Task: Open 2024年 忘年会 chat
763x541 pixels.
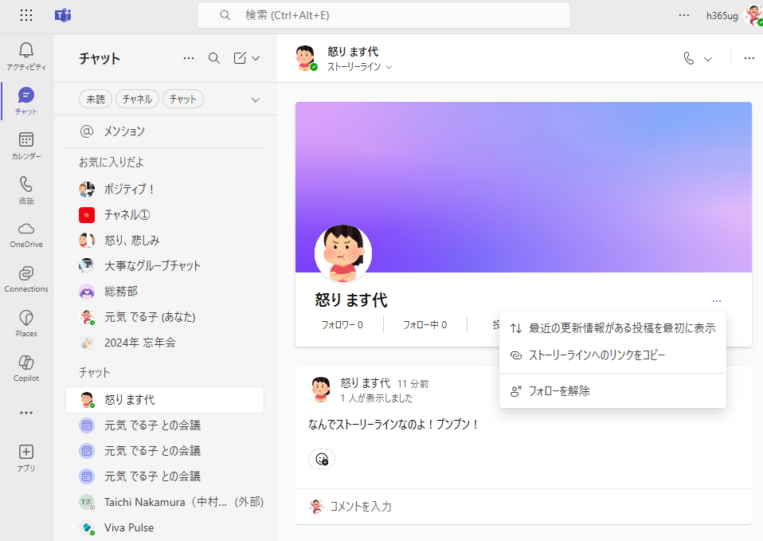Action: [165, 343]
